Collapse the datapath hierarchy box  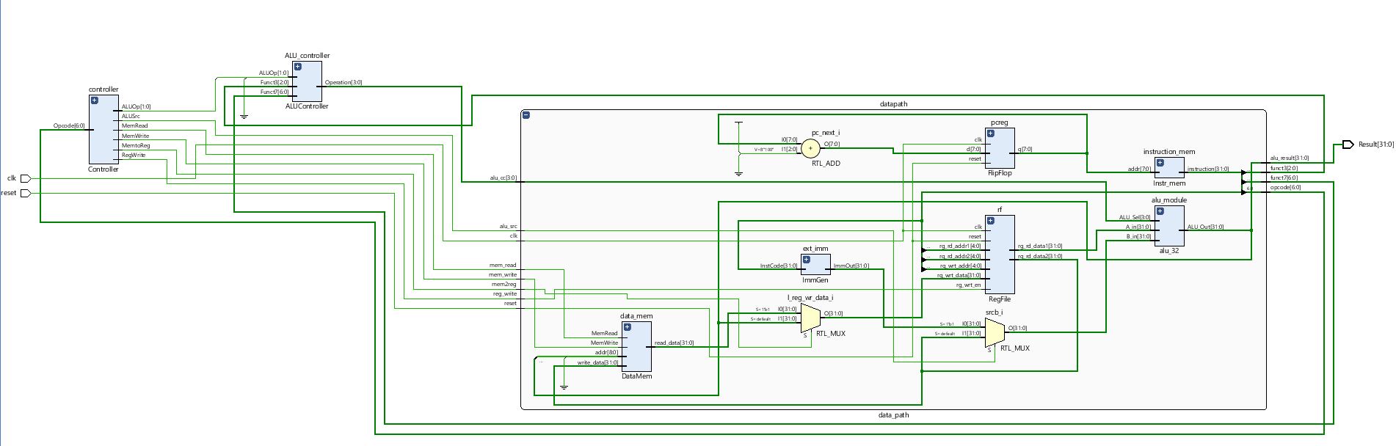526,115
